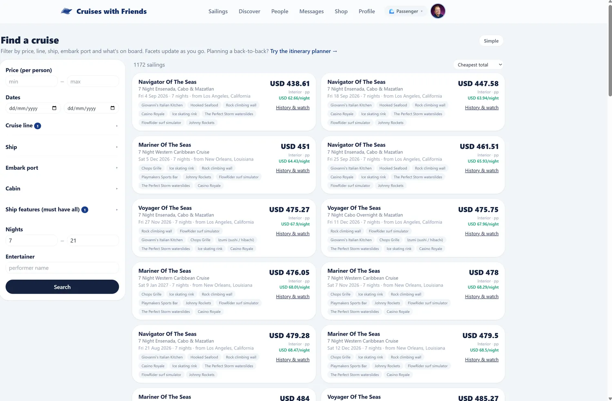
Task: Open History & watch for USD 475.75 sailing
Action: pos(481,234)
